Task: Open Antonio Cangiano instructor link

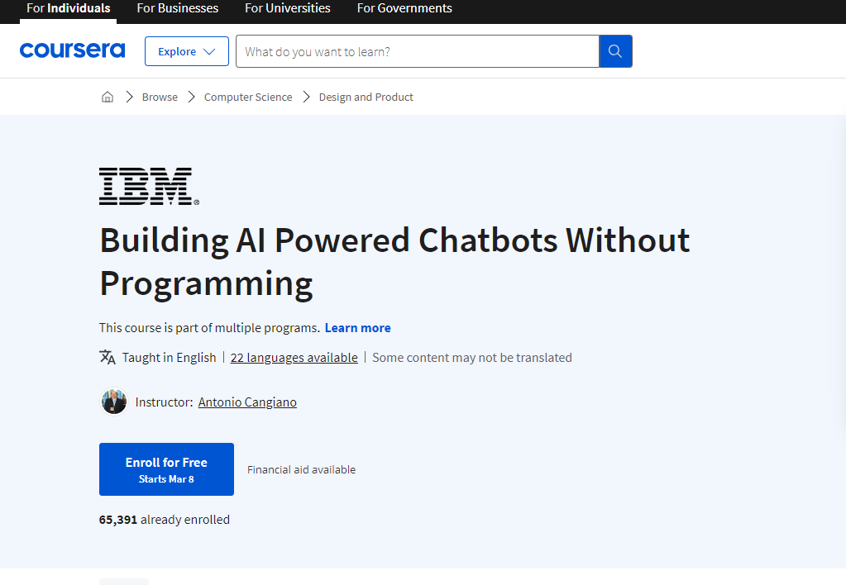Action: (x=247, y=402)
